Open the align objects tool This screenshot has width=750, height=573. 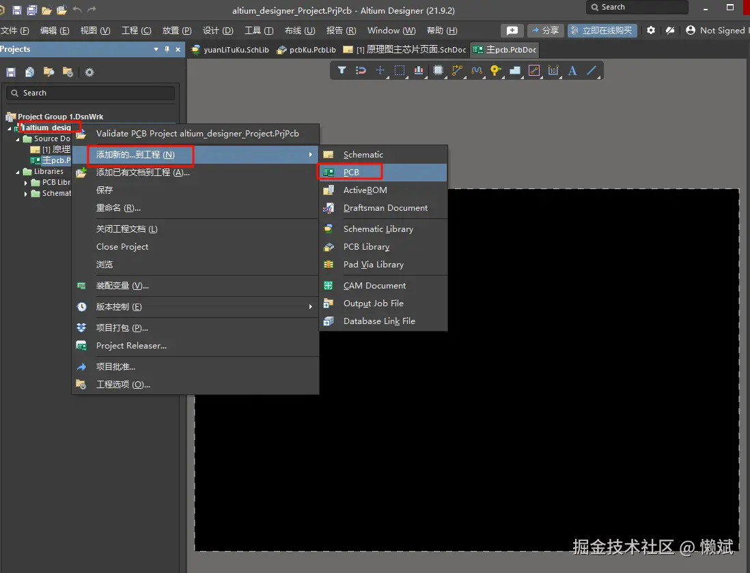[419, 70]
